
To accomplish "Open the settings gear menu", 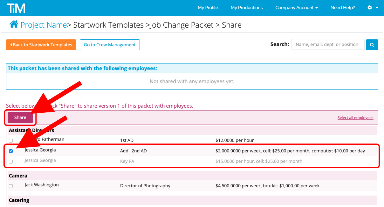I will (369, 7).
